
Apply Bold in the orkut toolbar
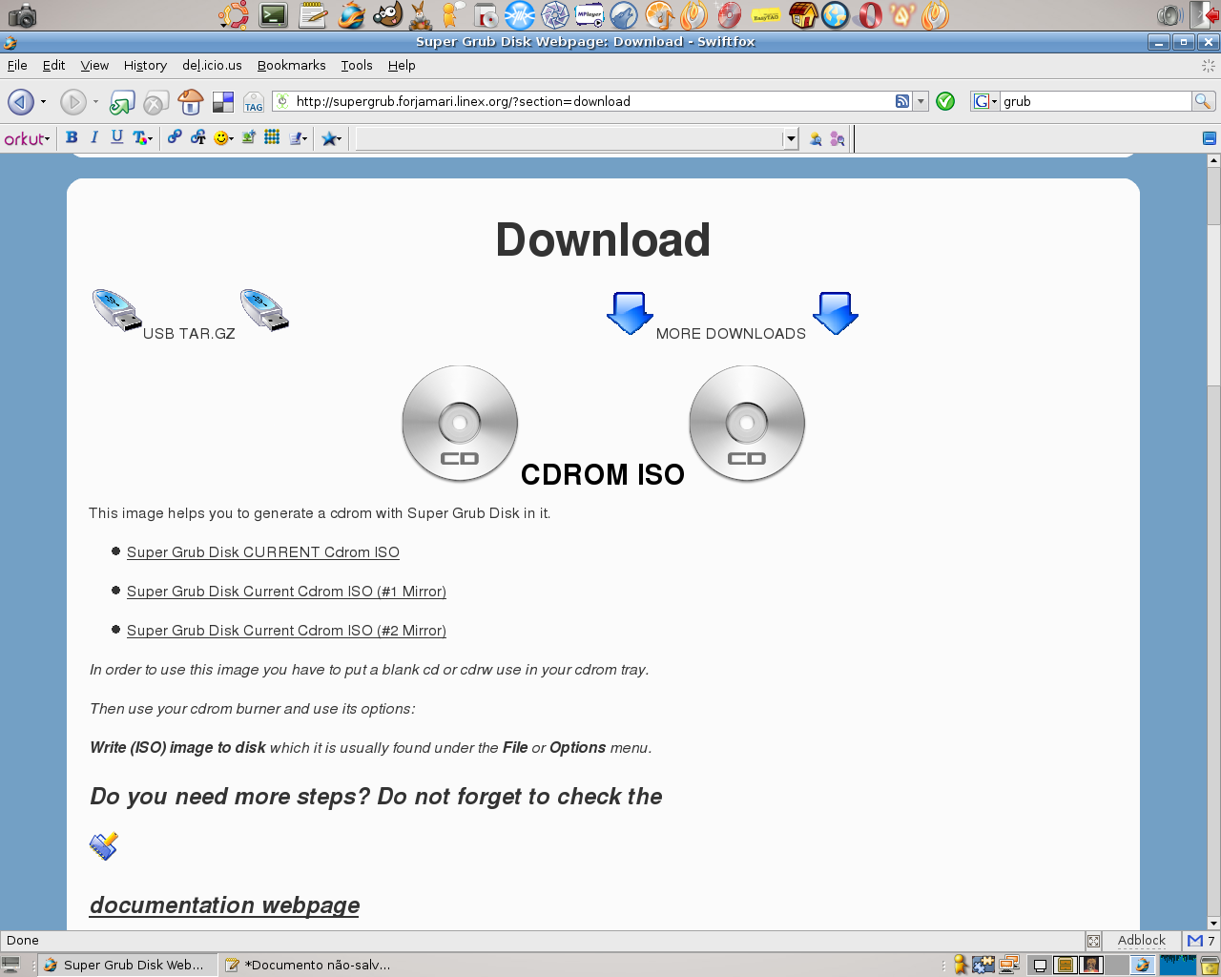(x=72, y=137)
